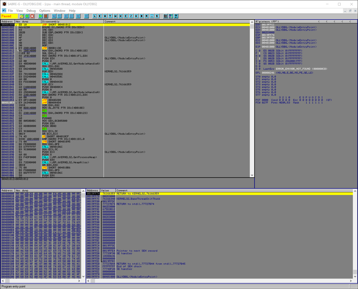Execute till return using toolbar icon
The width and height of the screenshot is (358, 289).
[x=78, y=16]
